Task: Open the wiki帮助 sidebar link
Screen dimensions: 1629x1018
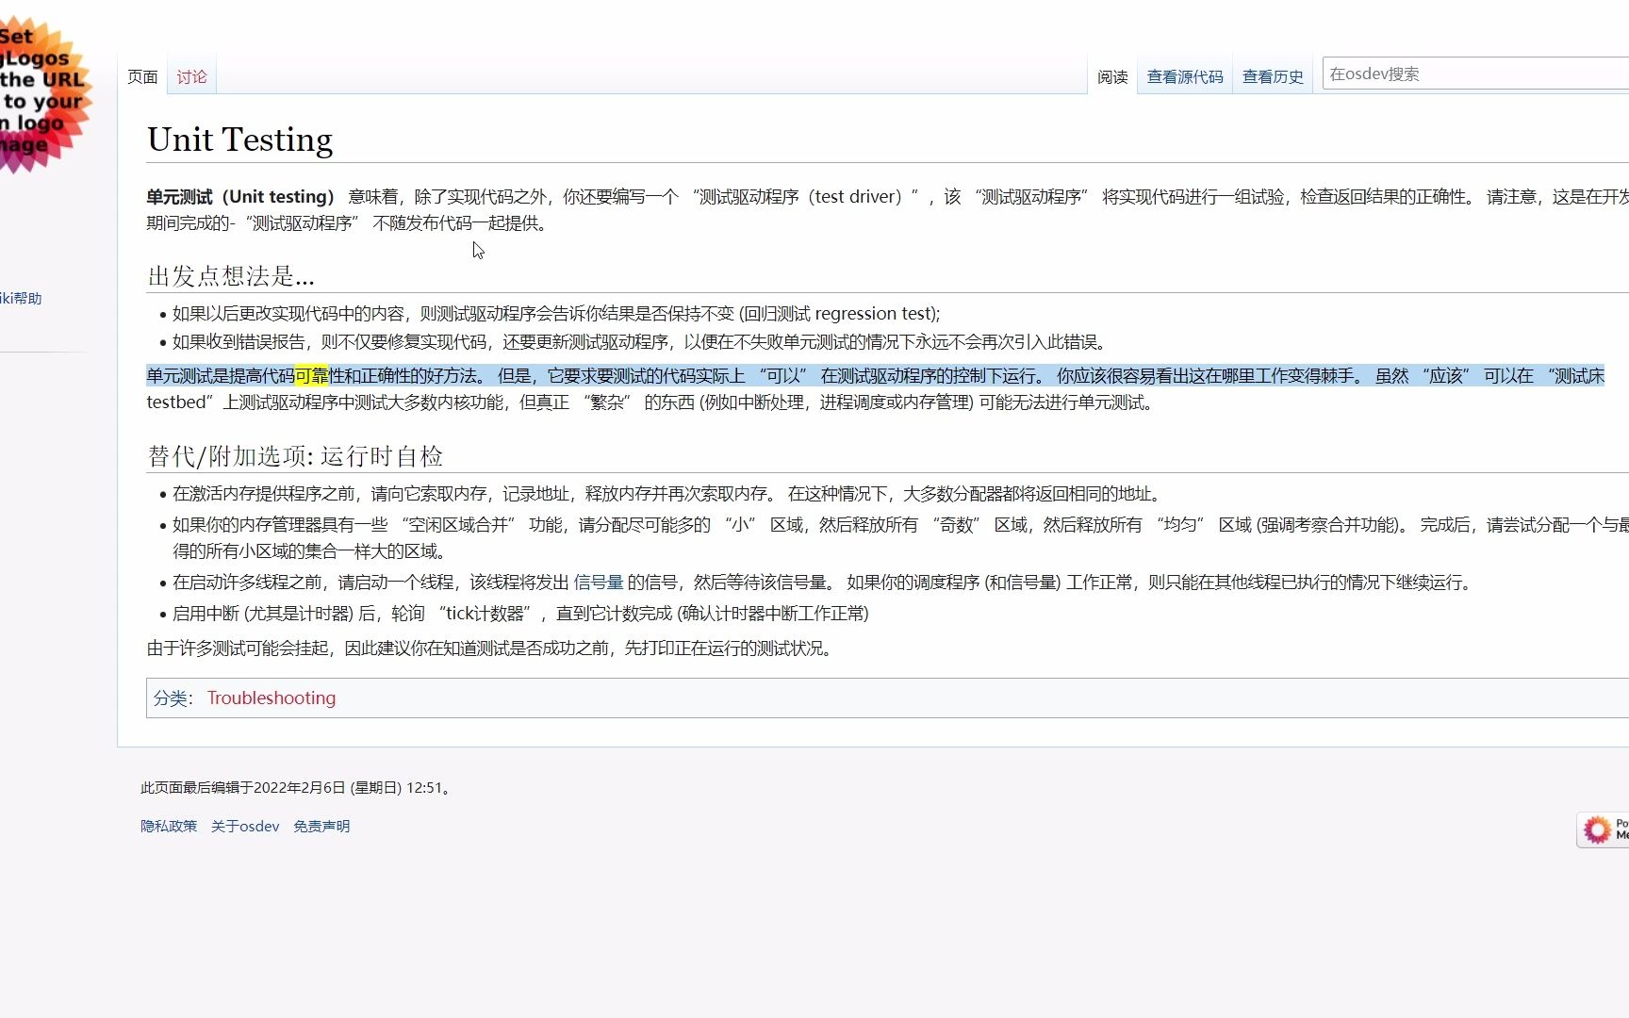Action: coord(21,298)
